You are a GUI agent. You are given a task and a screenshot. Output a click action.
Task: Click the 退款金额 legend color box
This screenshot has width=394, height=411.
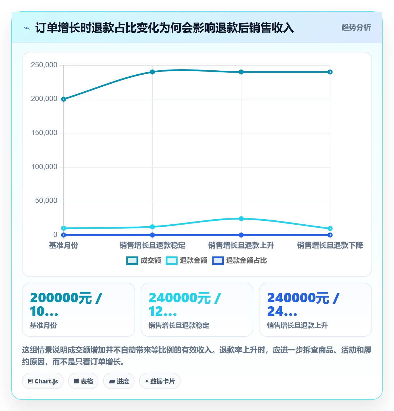point(171,261)
